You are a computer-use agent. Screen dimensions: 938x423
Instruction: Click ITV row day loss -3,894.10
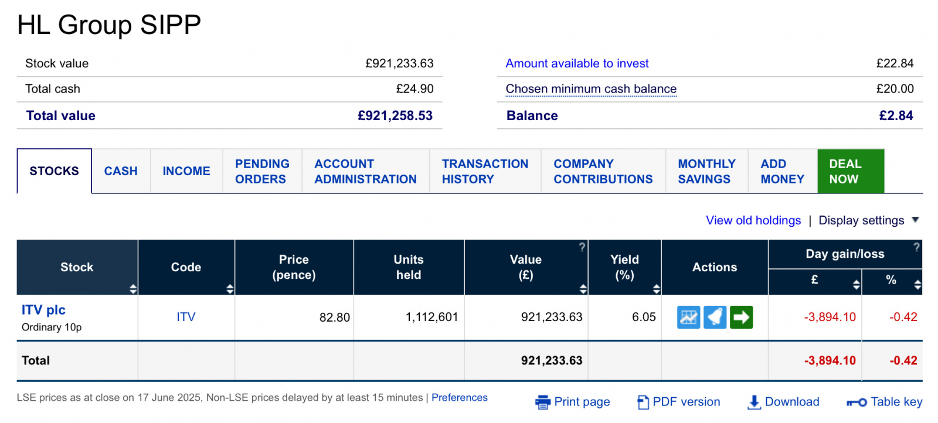(x=830, y=317)
